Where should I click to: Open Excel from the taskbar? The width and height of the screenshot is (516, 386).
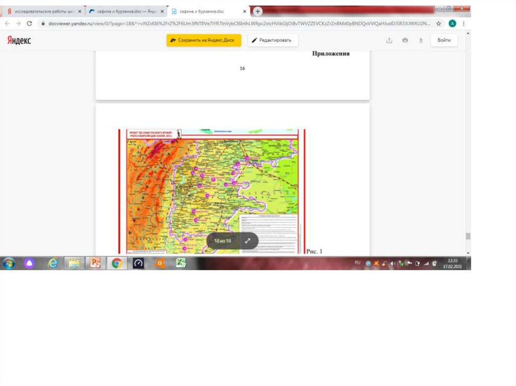click(181, 263)
